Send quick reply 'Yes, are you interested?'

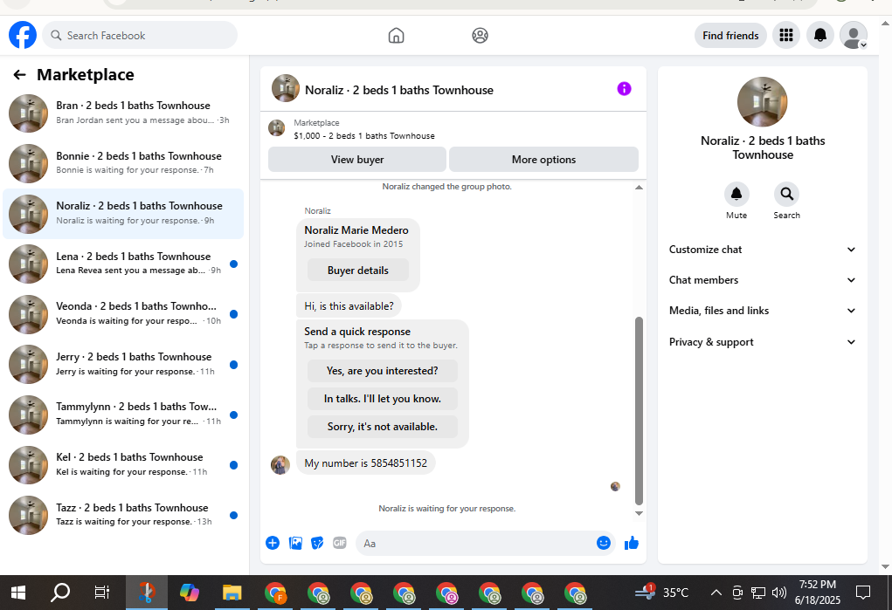[383, 371]
